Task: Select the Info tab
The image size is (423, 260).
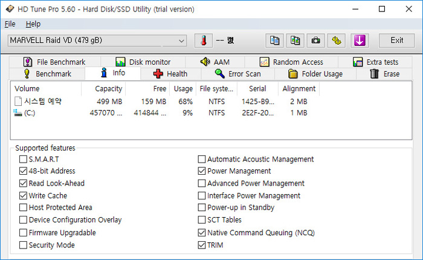Action: (x=113, y=73)
